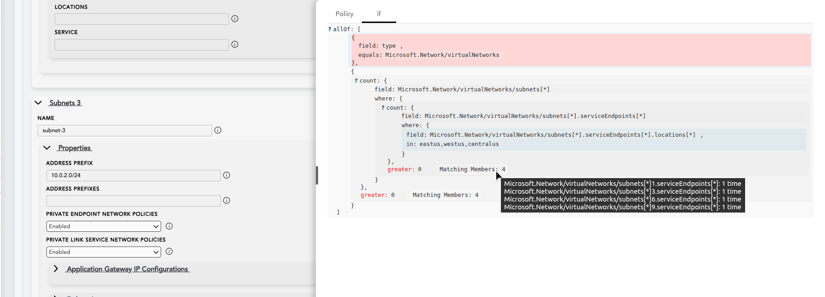
Task: Click the 'field: type' line
Action: click(380, 46)
